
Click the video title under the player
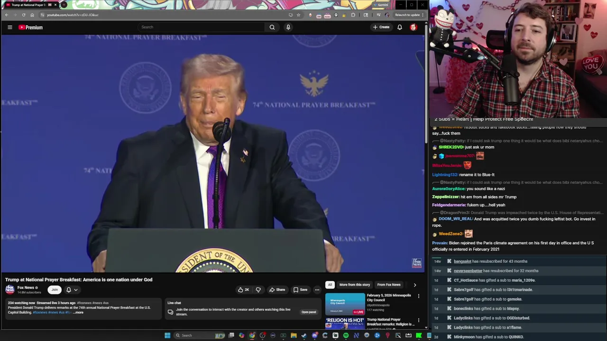point(79,280)
